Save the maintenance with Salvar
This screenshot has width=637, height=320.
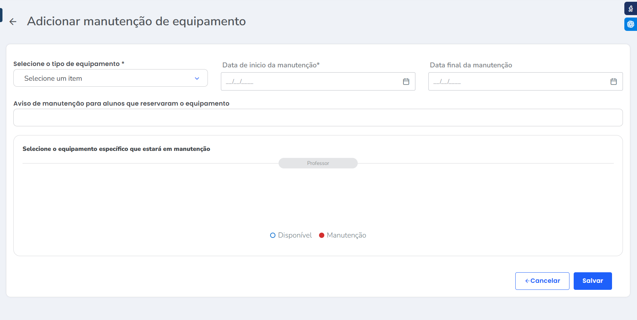tap(592, 281)
